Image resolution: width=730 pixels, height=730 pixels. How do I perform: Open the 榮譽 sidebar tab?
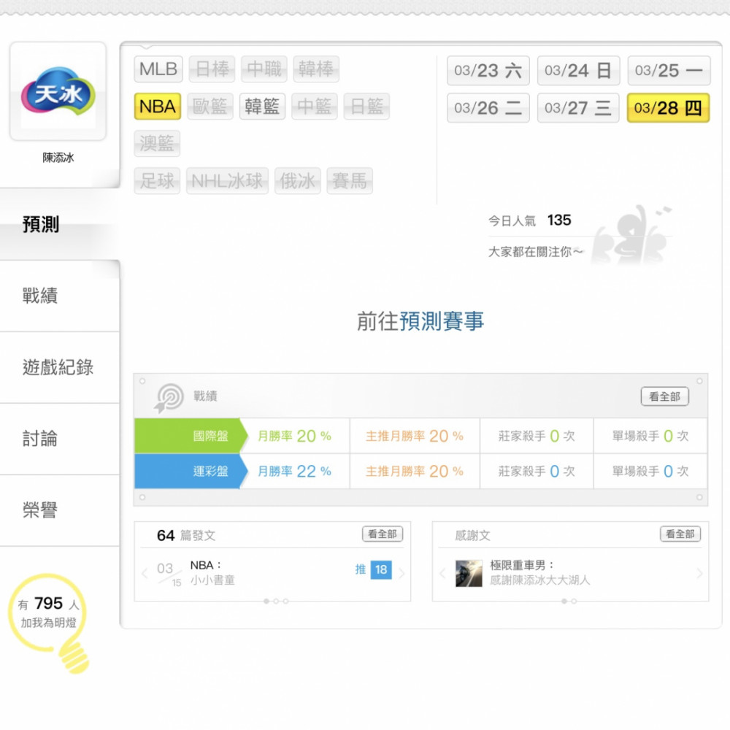pos(60,510)
